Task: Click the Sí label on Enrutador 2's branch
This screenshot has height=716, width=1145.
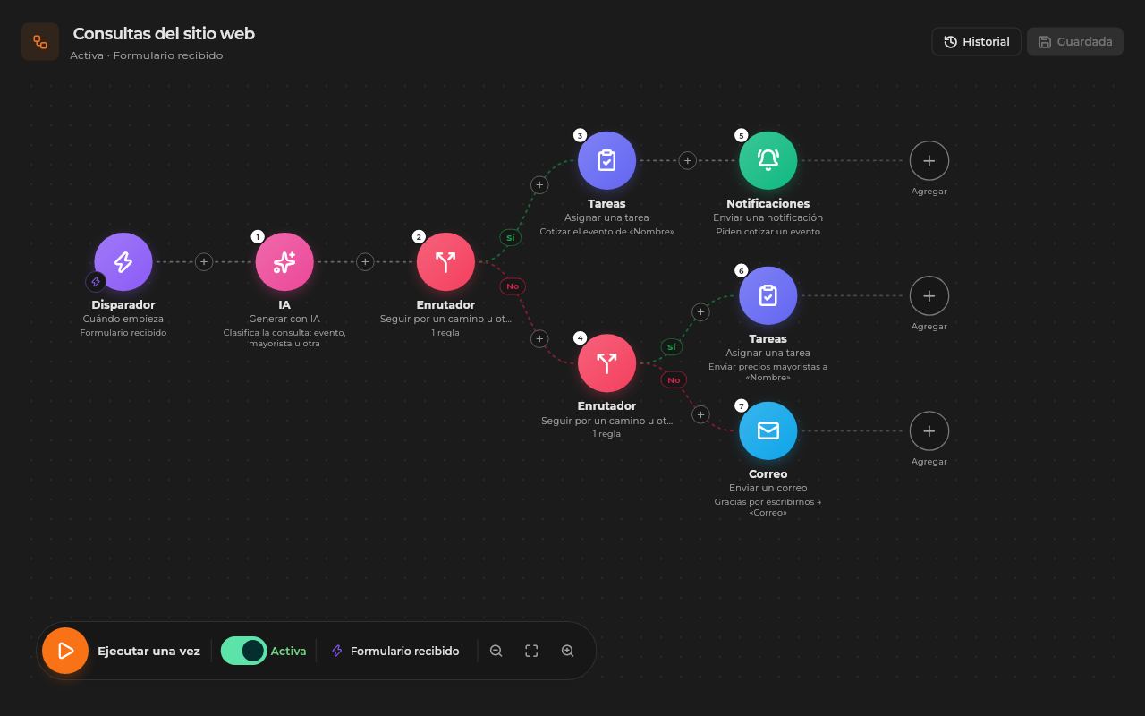Action: pyautogui.click(x=511, y=237)
